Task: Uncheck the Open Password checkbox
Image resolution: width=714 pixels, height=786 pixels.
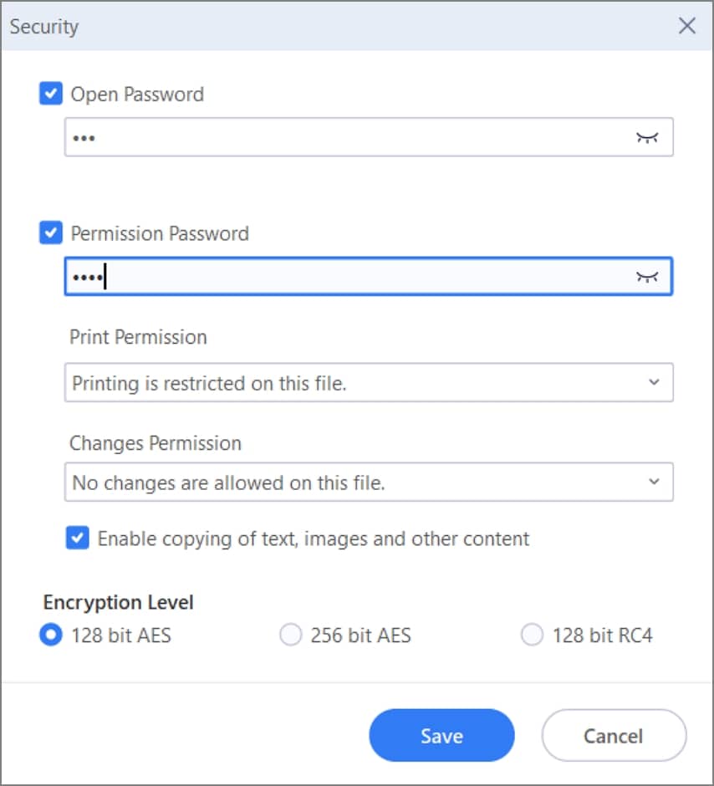Action: (x=51, y=94)
